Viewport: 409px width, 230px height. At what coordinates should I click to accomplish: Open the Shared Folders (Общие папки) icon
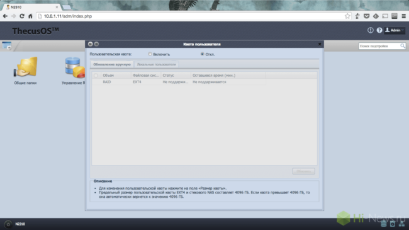pos(25,71)
